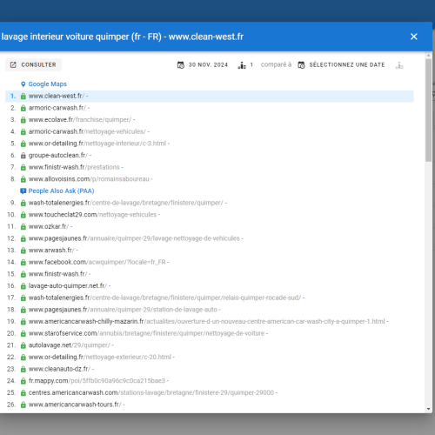This screenshot has width=435, height=435.
Task: Click green padlock beside www.clean-west.fr
Action: 23,96
